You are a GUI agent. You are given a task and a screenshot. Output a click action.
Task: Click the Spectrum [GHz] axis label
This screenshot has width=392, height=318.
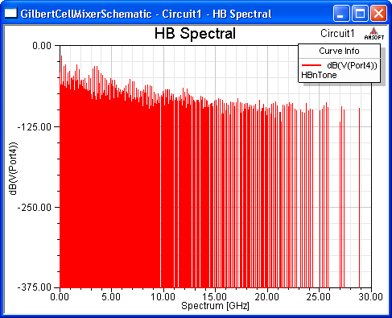(x=215, y=306)
